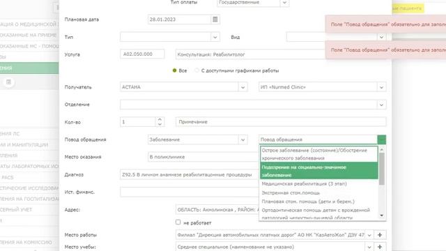Choose 'Медицинская реабилитация (3 этап)' option

[319, 184]
